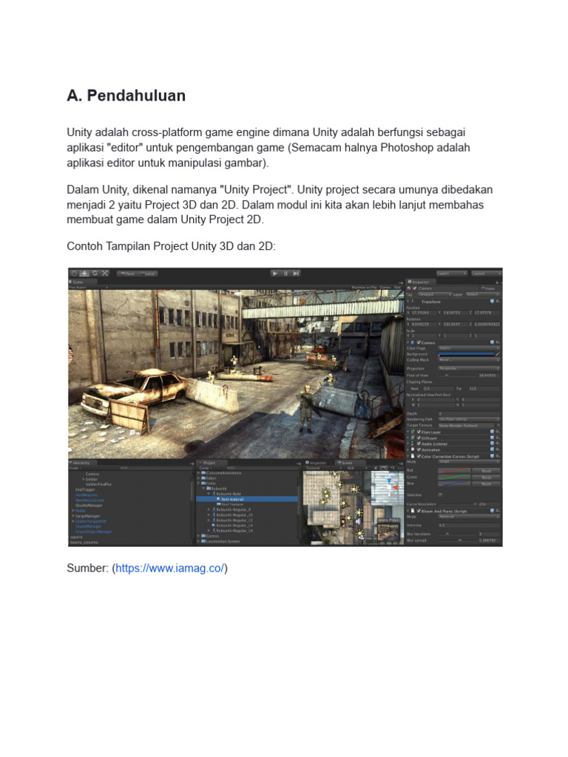Toggle Color Correction Curves script checkbox
The image size is (568, 757).
click(x=419, y=456)
